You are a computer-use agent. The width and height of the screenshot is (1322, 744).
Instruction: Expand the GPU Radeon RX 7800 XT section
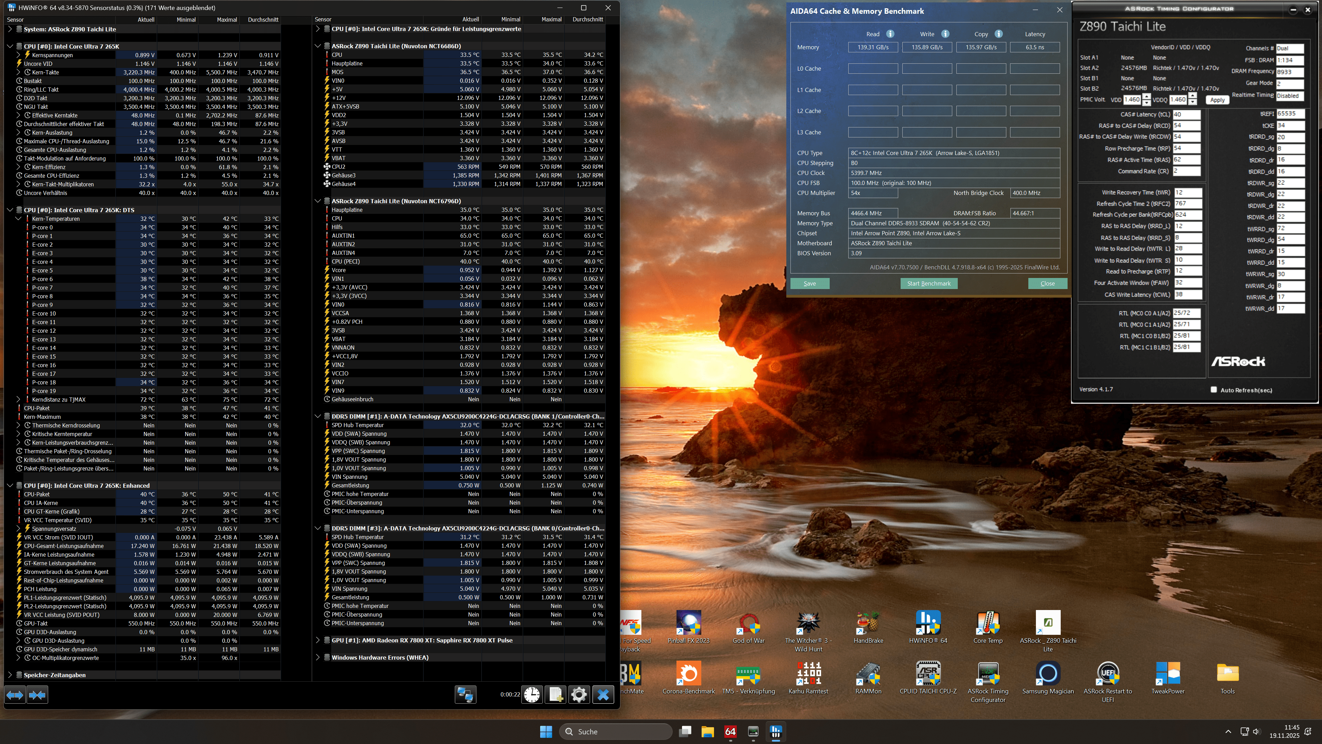pos(318,640)
